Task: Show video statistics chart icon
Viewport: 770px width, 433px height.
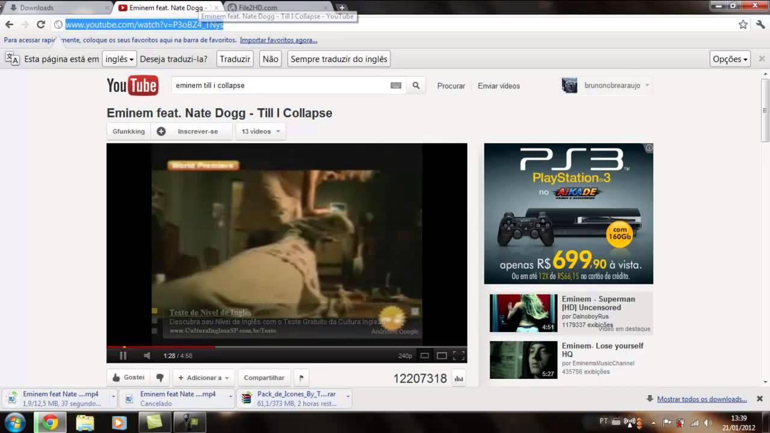Action: [x=459, y=378]
